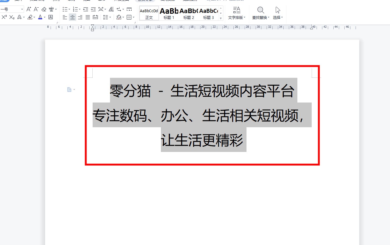Toggle the character border button

point(51,17)
